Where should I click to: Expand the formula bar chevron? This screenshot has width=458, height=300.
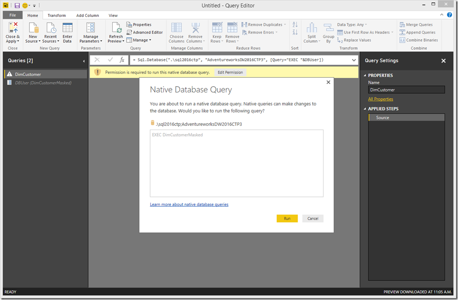[354, 60]
